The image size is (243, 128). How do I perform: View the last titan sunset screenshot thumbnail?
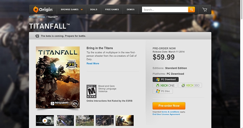(125, 121)
